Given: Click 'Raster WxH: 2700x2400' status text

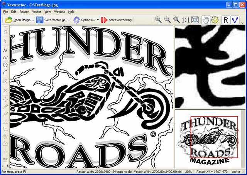Looking at the screenshot, I should tap(104, 172).
